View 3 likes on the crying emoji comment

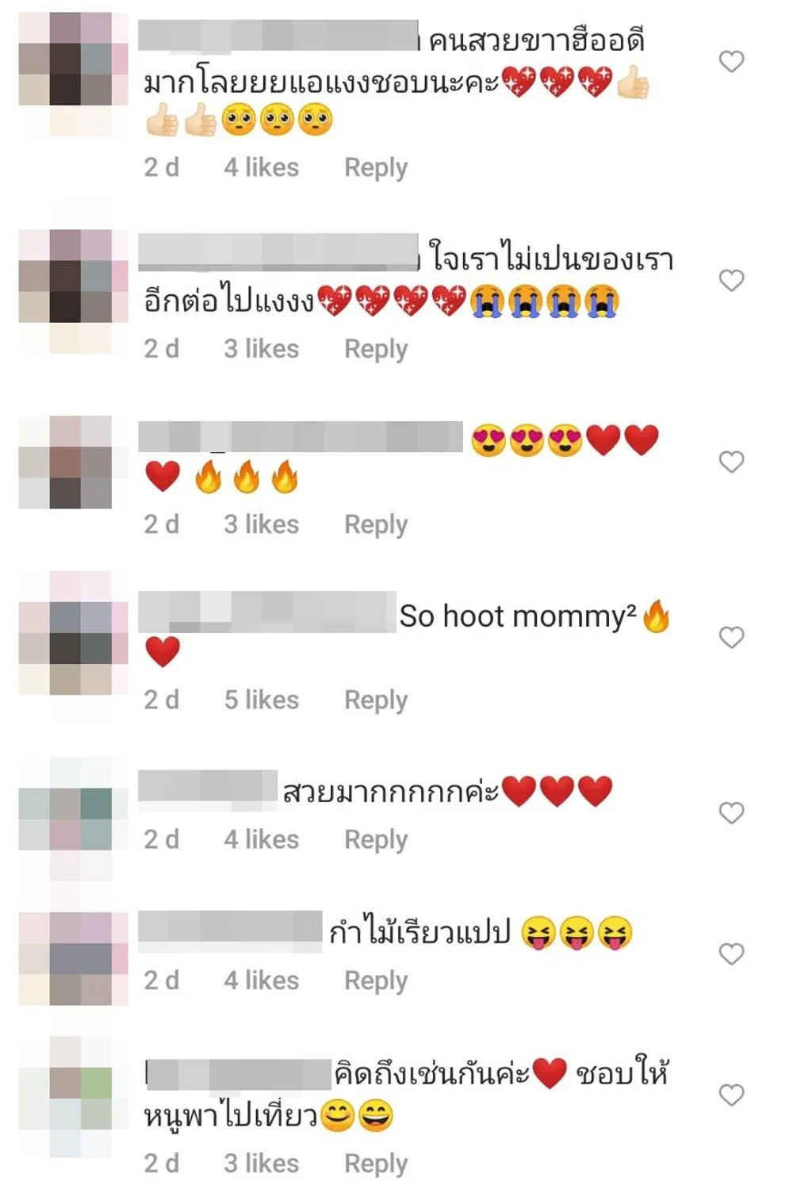coord(262,348)
